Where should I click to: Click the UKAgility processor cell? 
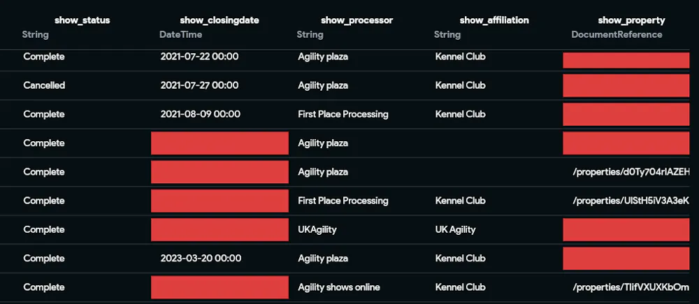point(321,229)
